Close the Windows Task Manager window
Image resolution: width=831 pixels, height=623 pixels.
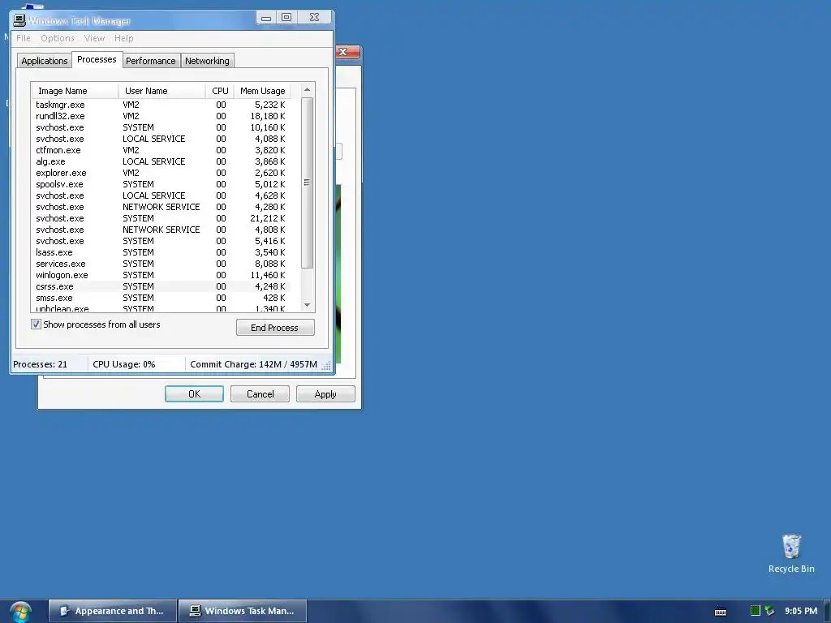(314, 18)
